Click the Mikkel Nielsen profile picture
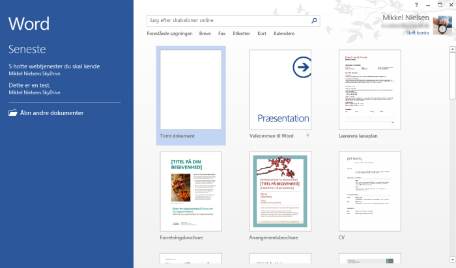This screenshot has height=268, width=456. click(442, 25)
